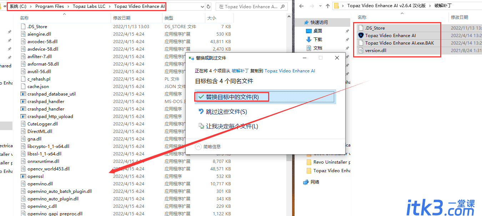Select the libssl-1_1-x64.dll file name
Image resolution: width=482 pixels, height=216 pixels.
[44, 154]
